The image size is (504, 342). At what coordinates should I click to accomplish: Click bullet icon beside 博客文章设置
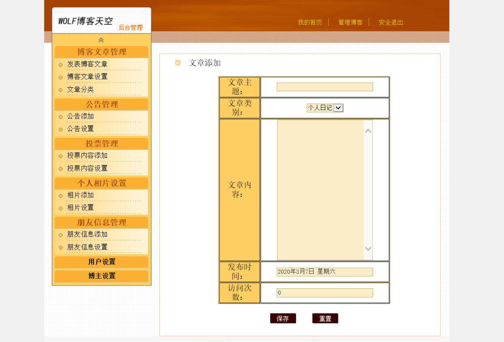[x=60, y=77]
